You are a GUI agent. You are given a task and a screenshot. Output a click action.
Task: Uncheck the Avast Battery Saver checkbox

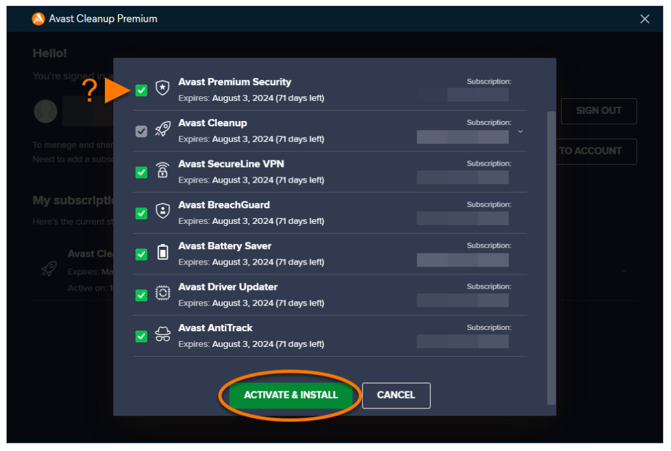(142, 255)
